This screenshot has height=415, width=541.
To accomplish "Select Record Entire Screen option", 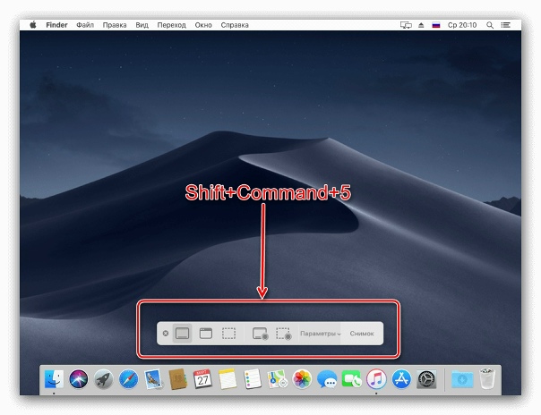I will [260, 334].
